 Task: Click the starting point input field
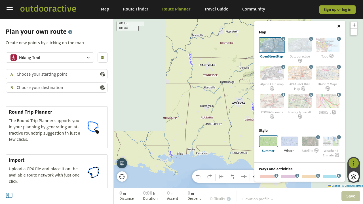[57, 74]
